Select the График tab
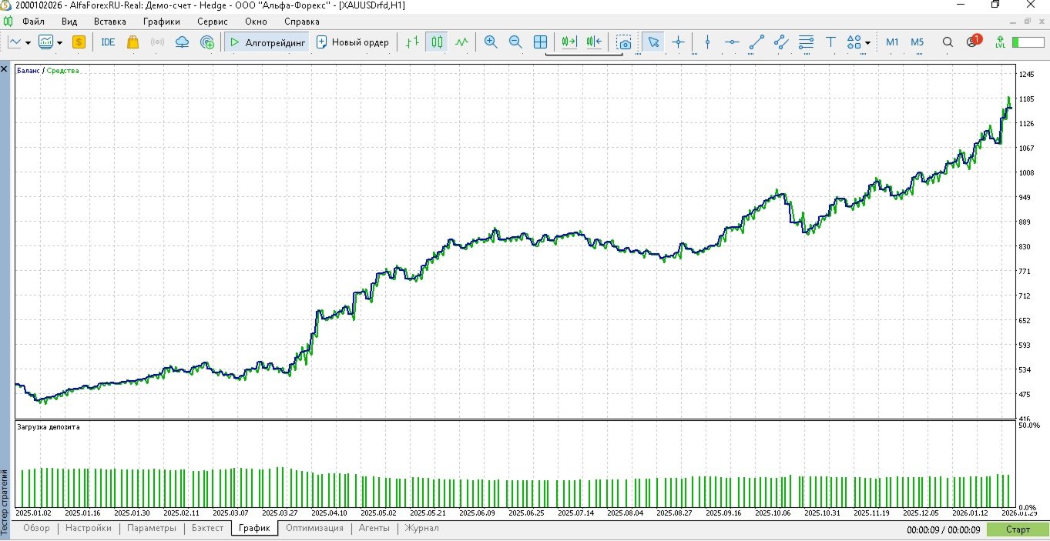Screen dimensions: 1050x541 click(254, 528)
